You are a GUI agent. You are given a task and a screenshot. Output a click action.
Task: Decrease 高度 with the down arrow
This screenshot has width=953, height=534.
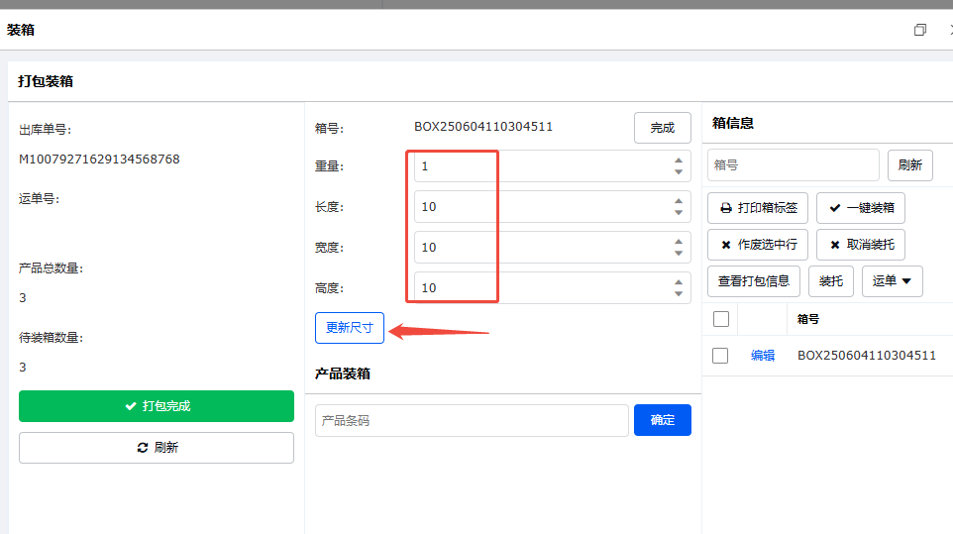pos(679,294)
